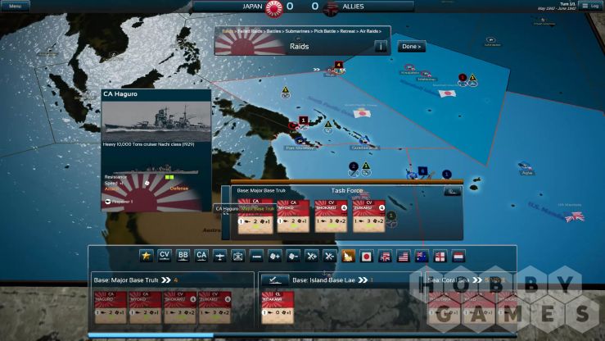Image resolution: width=605 pixels, height=341 pixels.
Task: Expand Sea: Coral Sea arrows
Action: click(477, 280)
